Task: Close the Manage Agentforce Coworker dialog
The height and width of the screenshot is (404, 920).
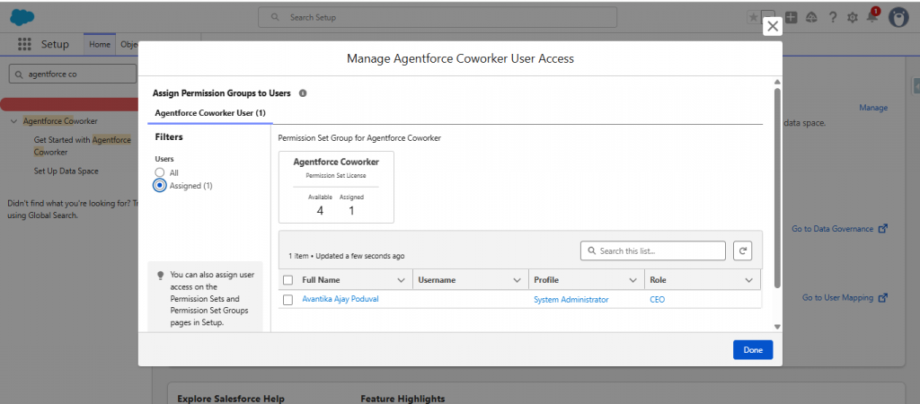Action: click(x=773, y=26)
